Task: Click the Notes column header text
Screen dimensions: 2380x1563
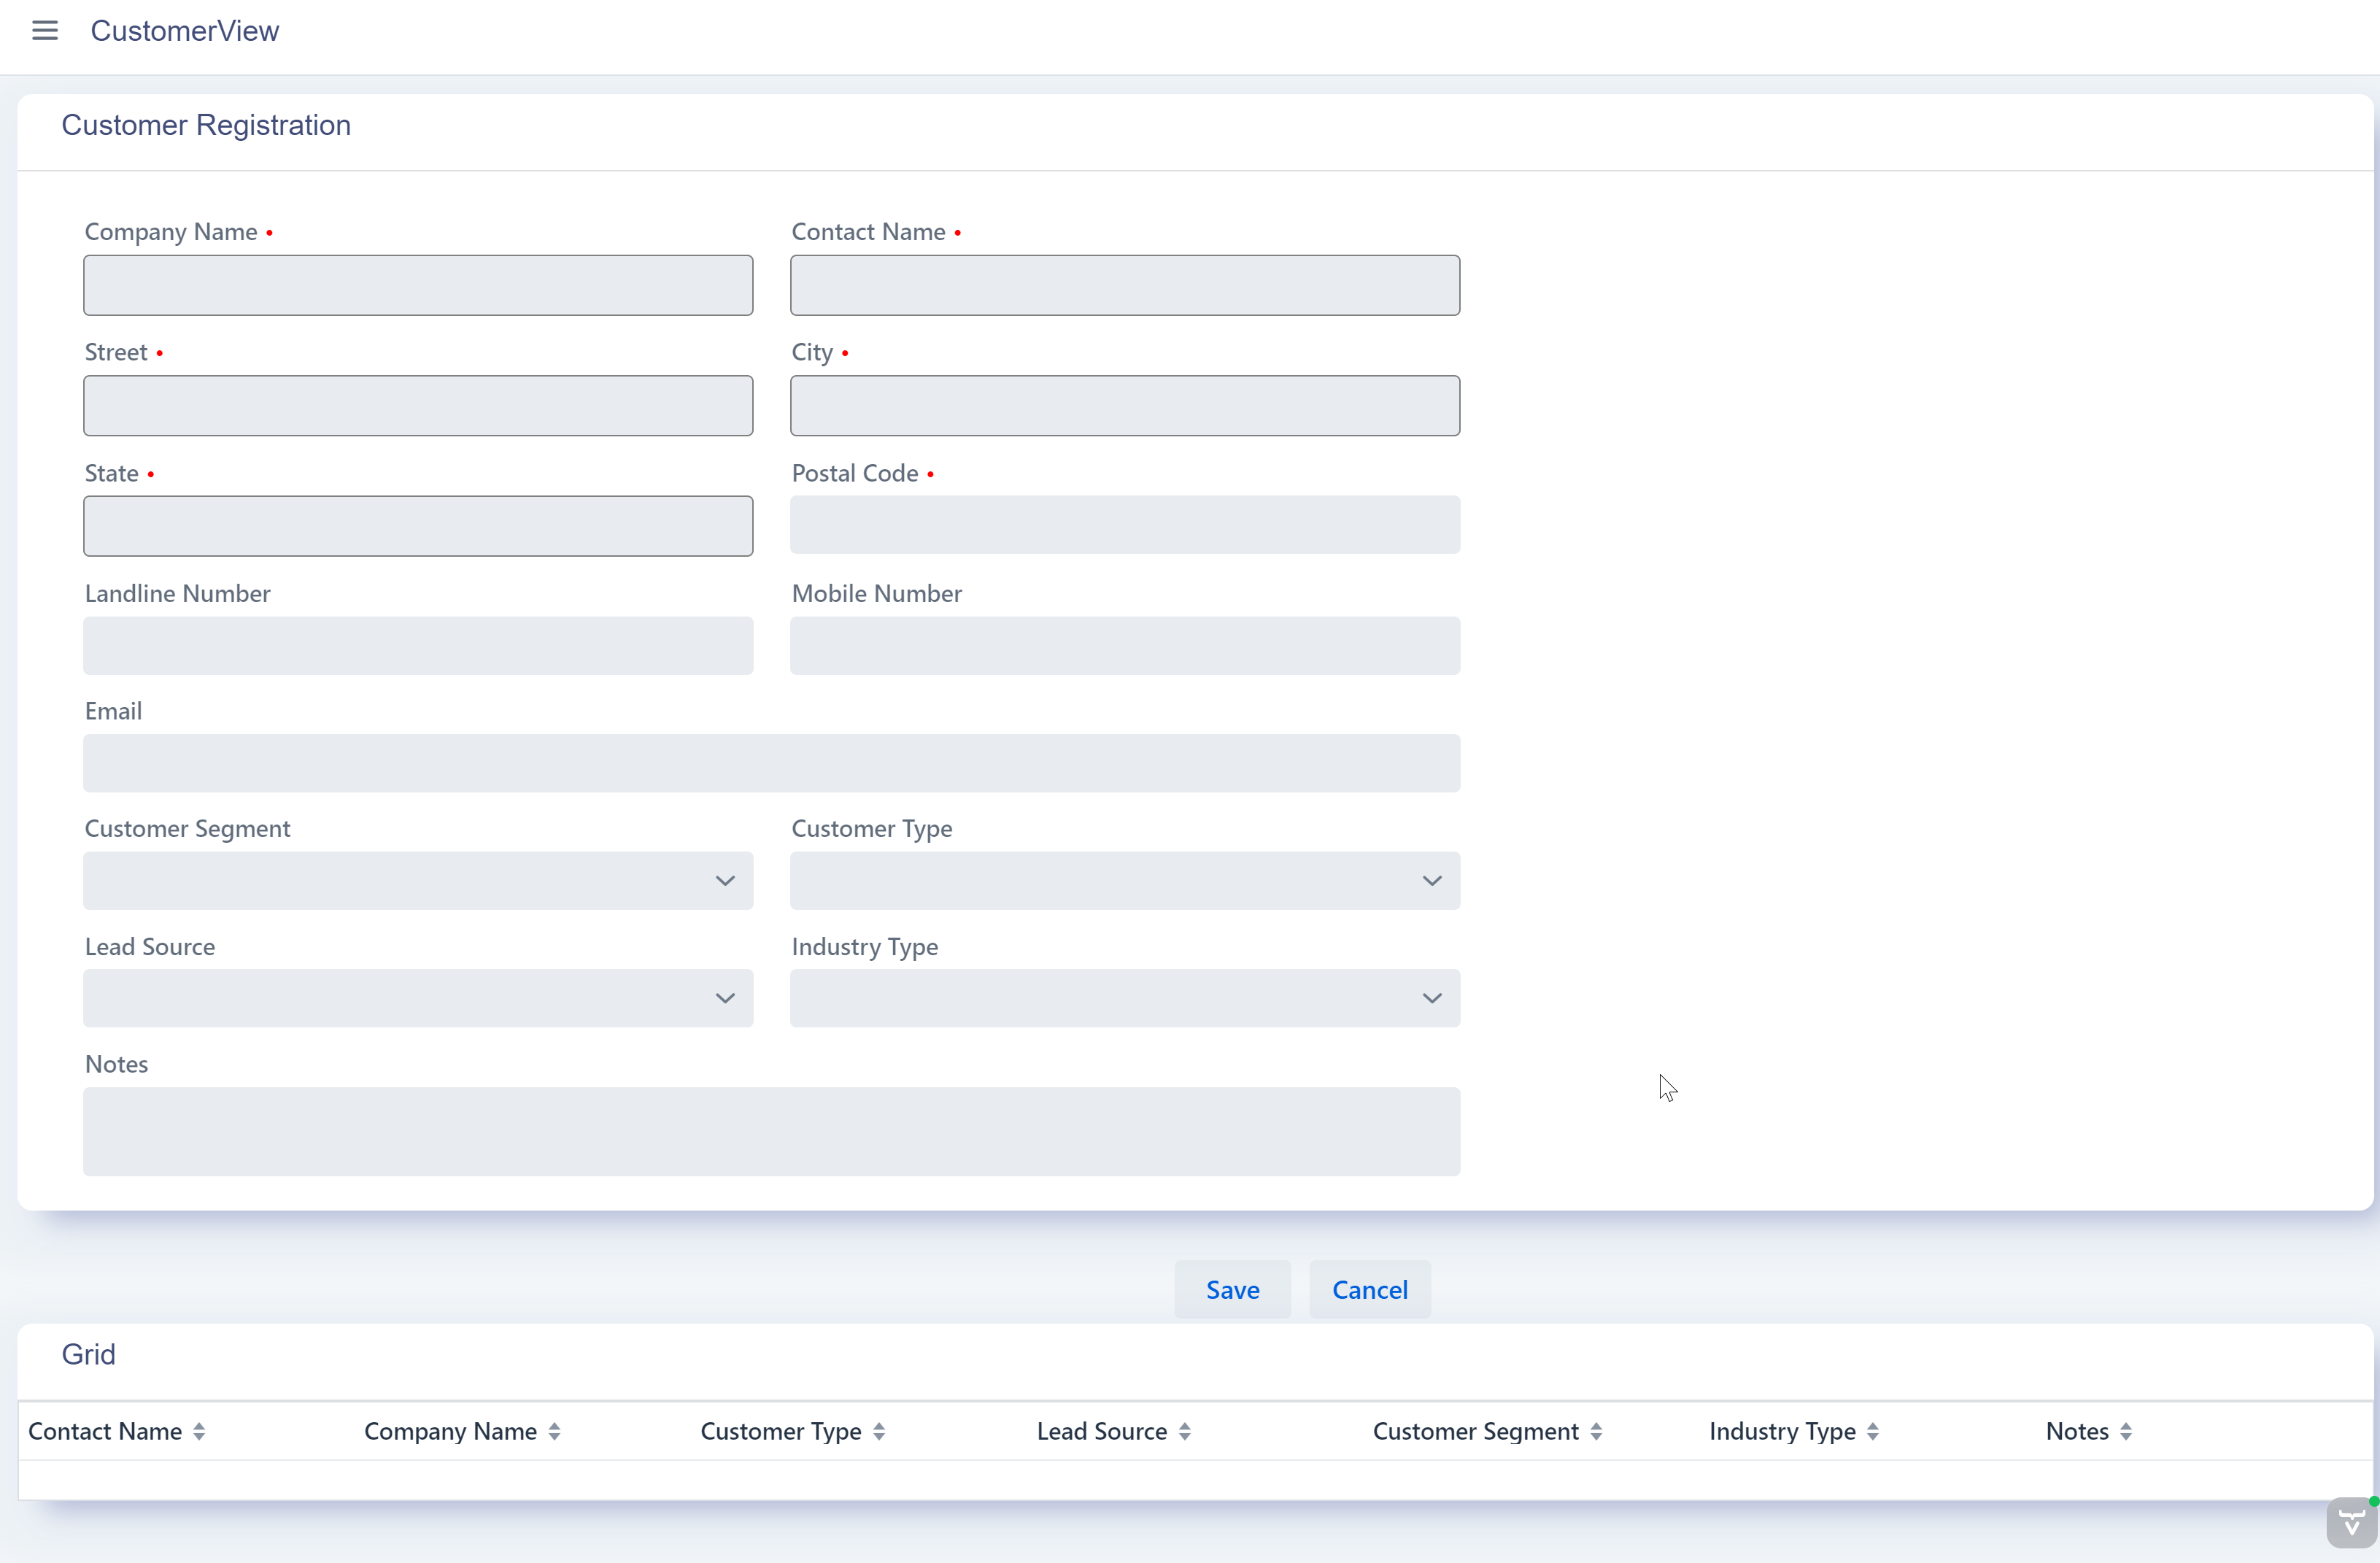Action: 2077,1431
